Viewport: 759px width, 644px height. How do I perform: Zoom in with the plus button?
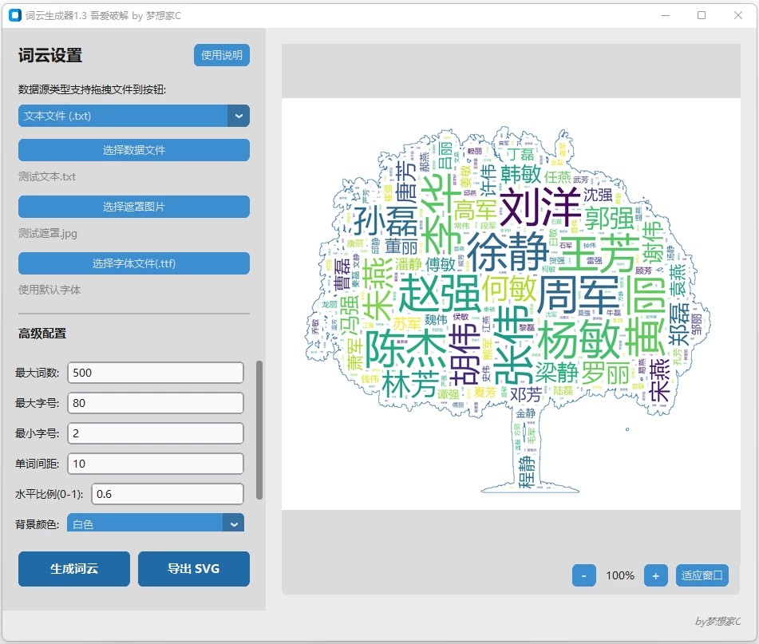(x=655, y=575)
